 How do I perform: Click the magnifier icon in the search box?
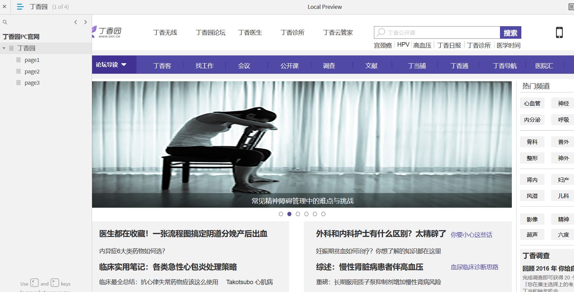(x=381, y=32)
